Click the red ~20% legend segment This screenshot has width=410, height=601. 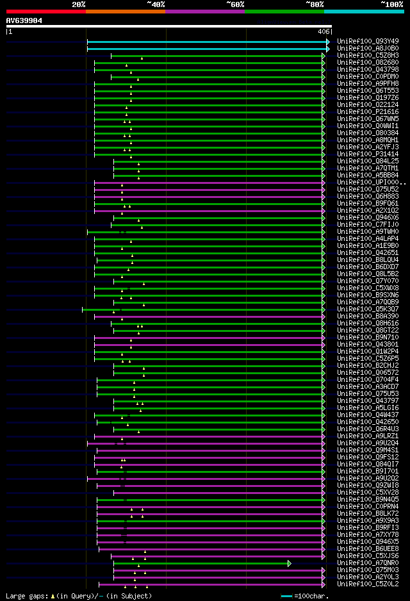46,12
